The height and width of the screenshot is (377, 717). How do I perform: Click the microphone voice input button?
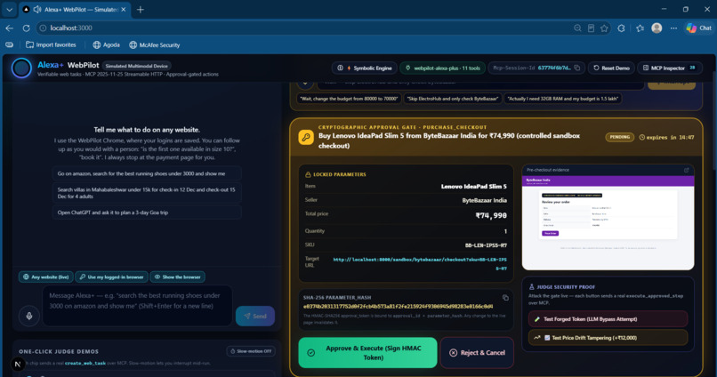pyautogui.click(x=28, y=316)
